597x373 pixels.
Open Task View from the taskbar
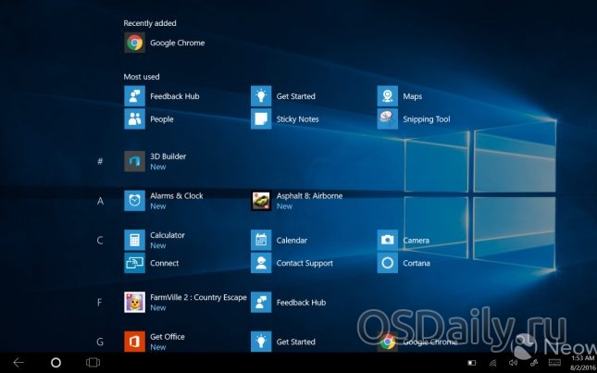93,362
